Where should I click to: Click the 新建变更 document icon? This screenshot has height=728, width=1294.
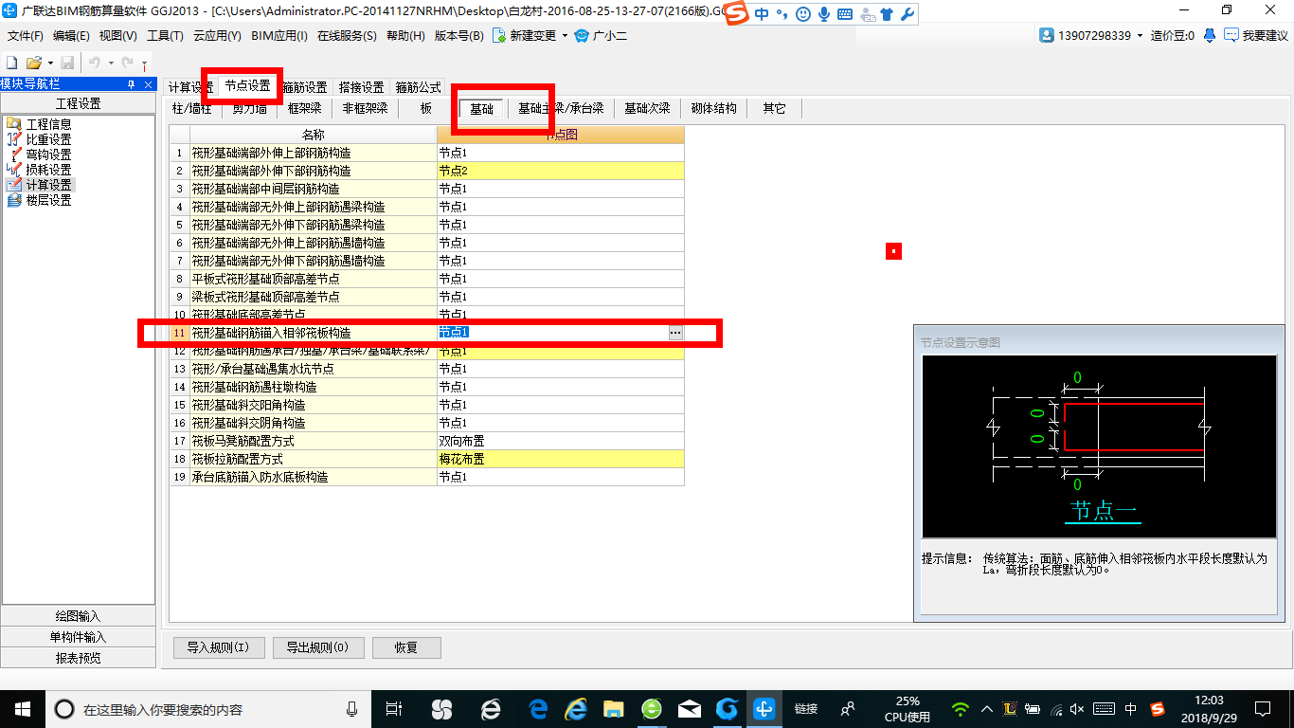pyautogui.click(x=498, y=35)
